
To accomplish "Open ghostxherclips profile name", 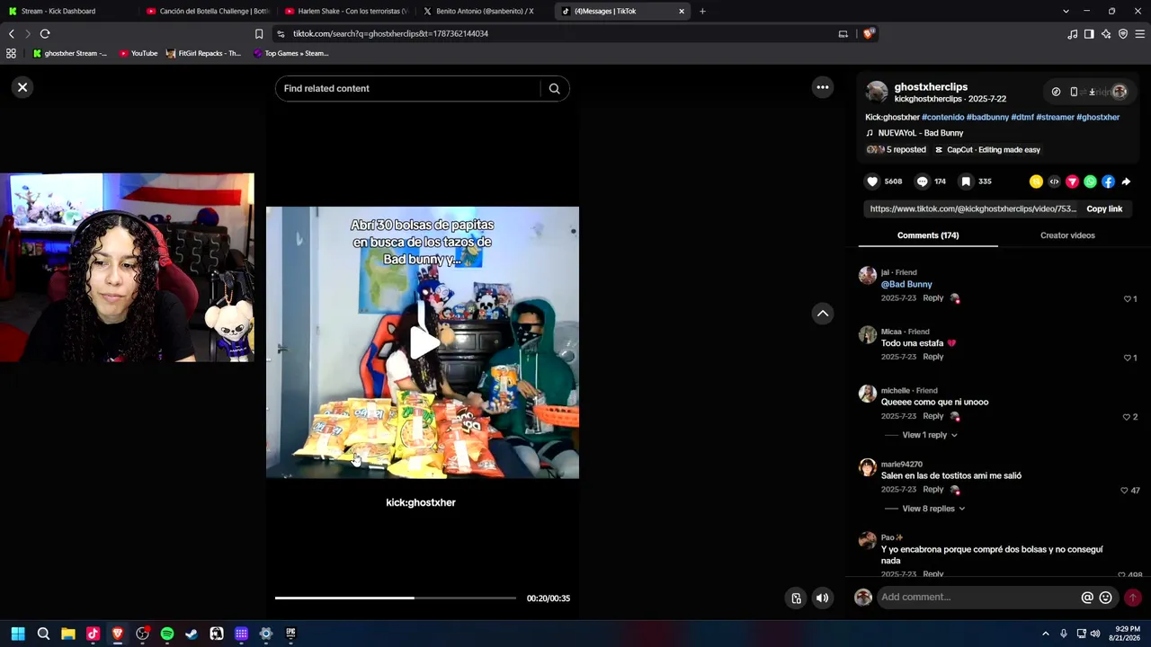I will [931, 87].
